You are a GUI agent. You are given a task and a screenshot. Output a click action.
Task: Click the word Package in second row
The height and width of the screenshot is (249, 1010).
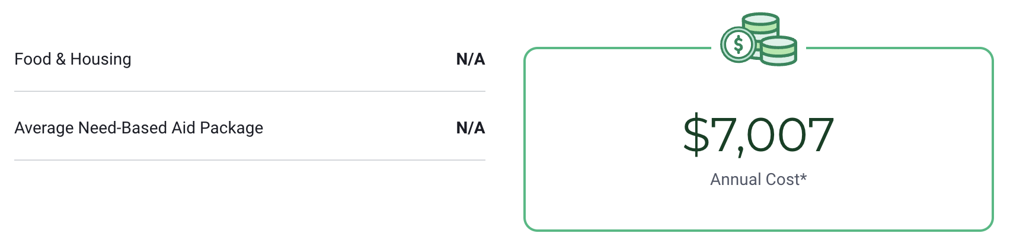[231, 128]
